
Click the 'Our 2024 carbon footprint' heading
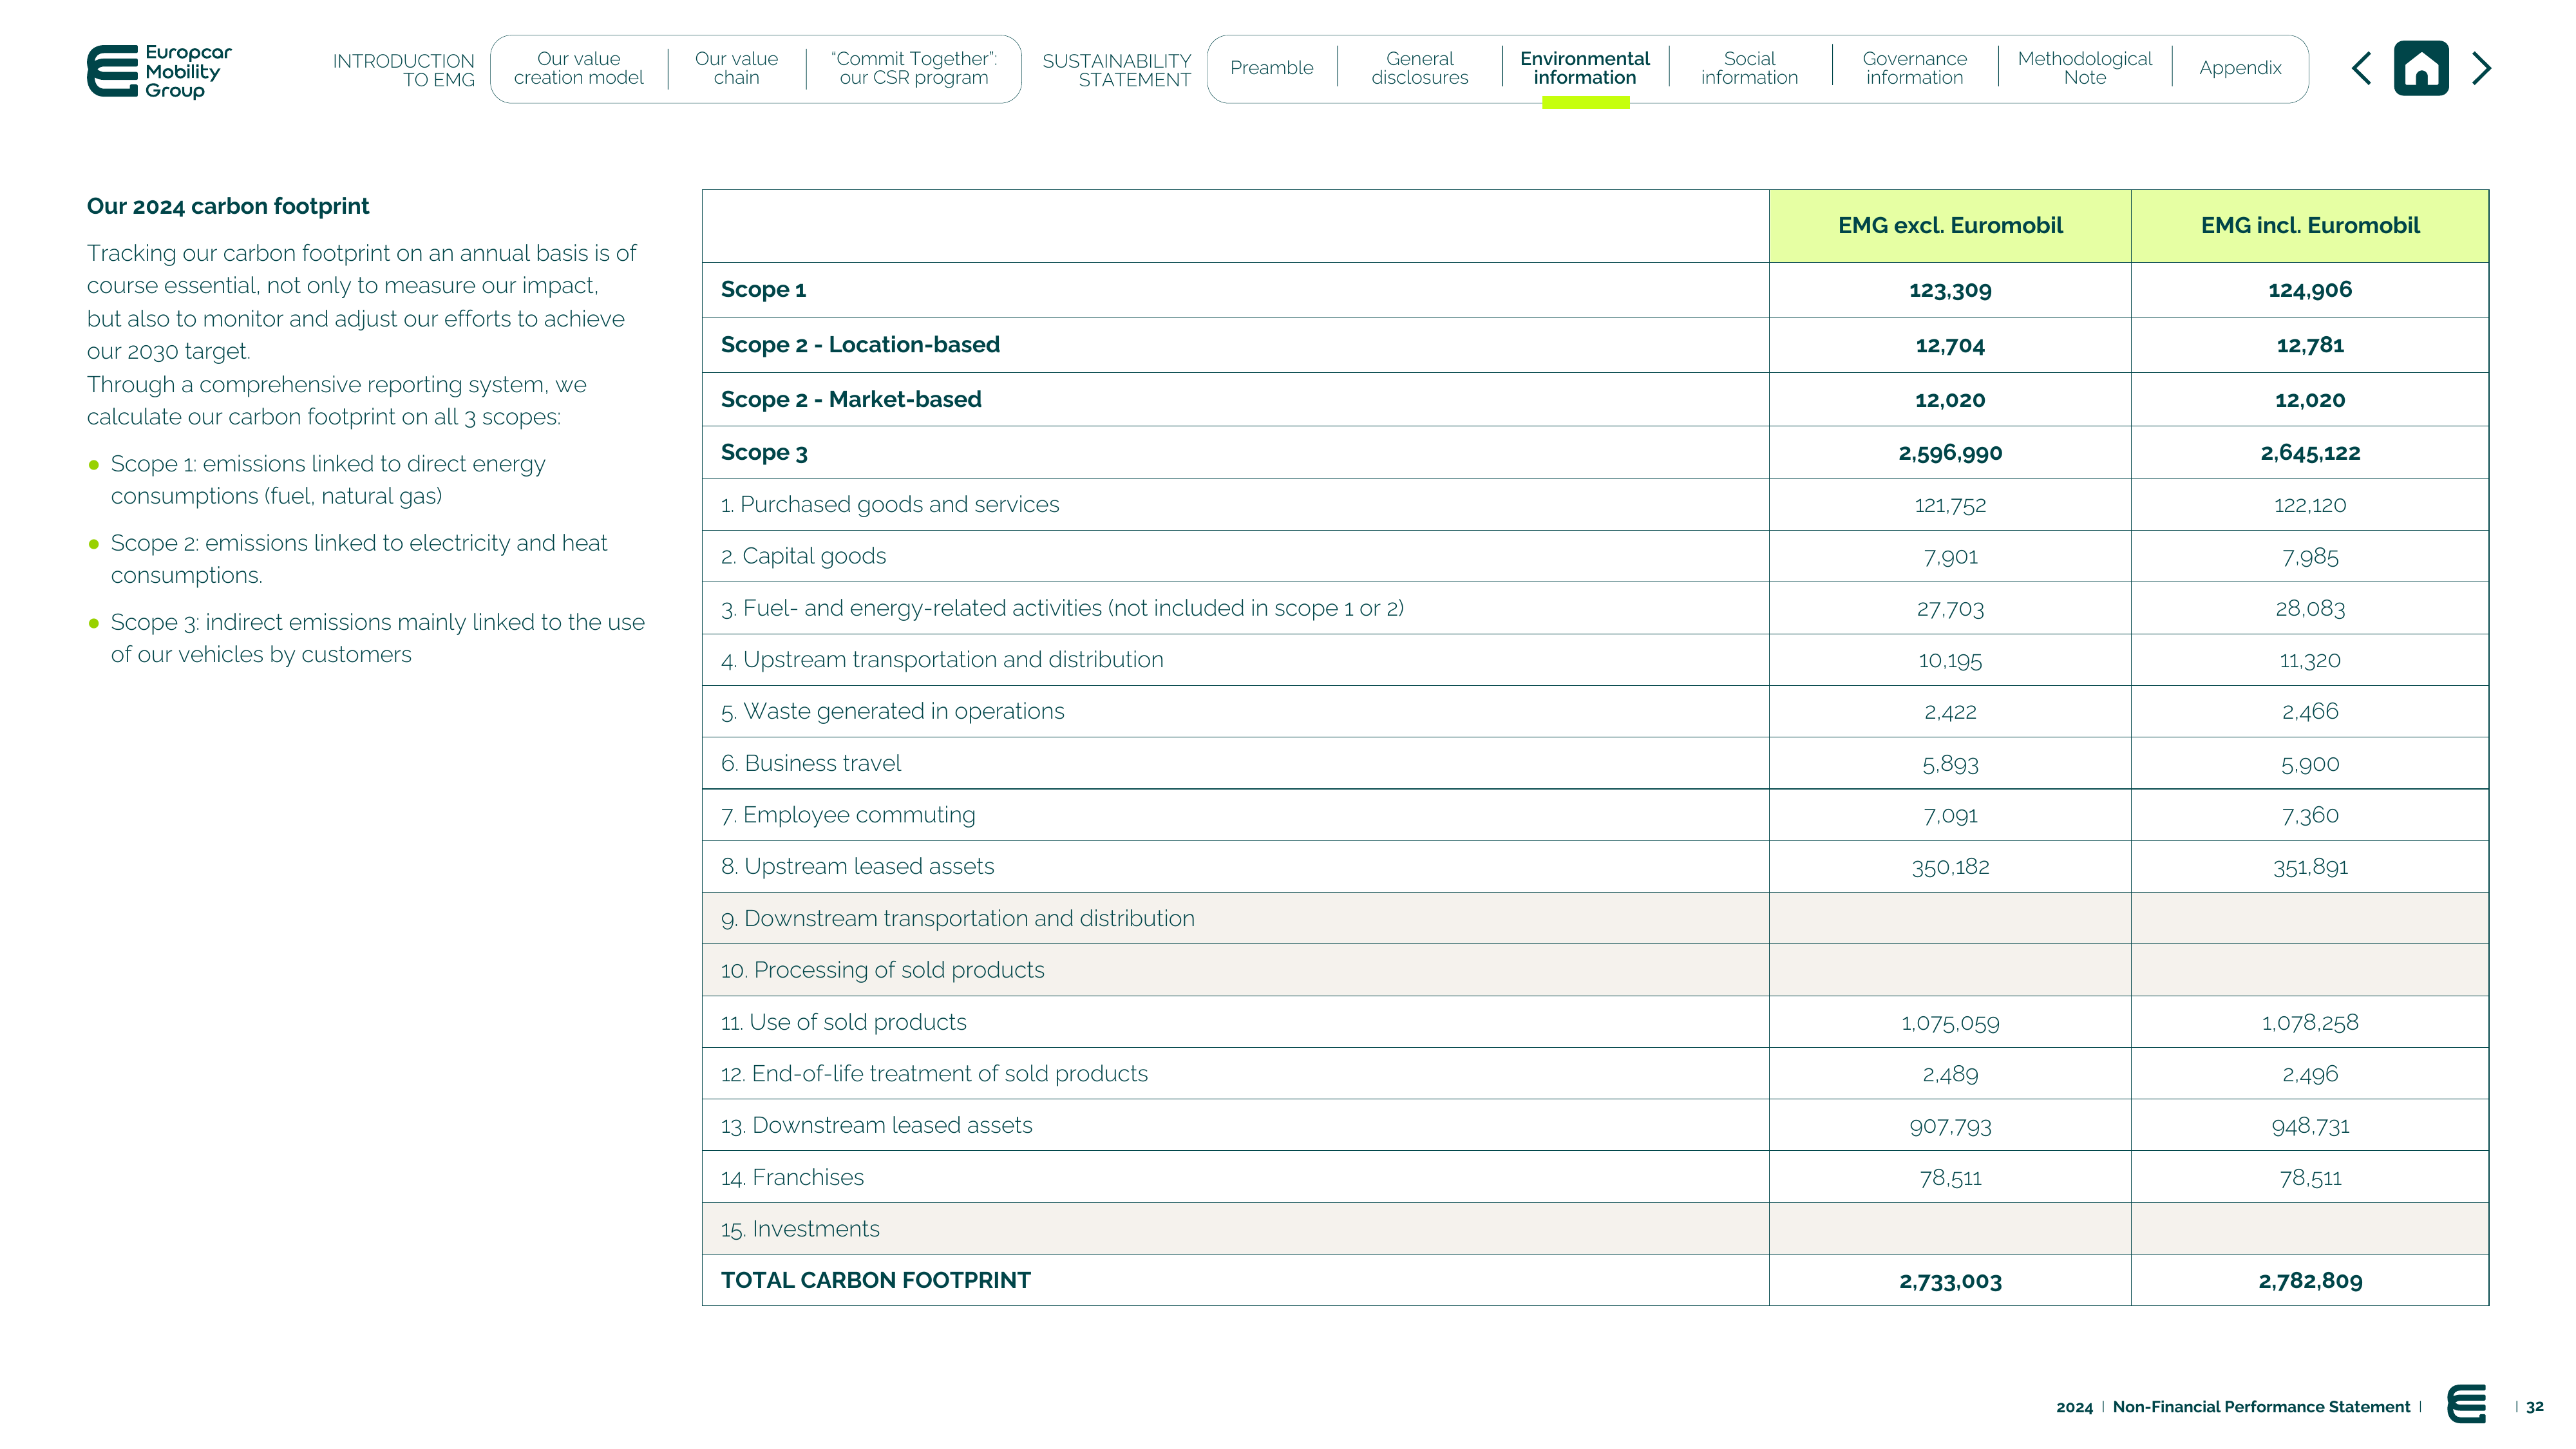click(x=228, y=206)
